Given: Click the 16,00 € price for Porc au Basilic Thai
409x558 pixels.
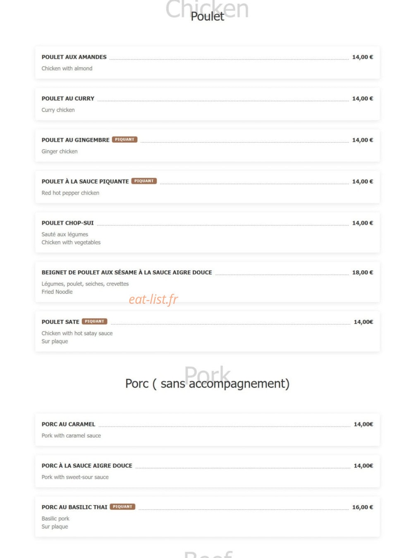Looking at the screenshot, I should 362,507.
